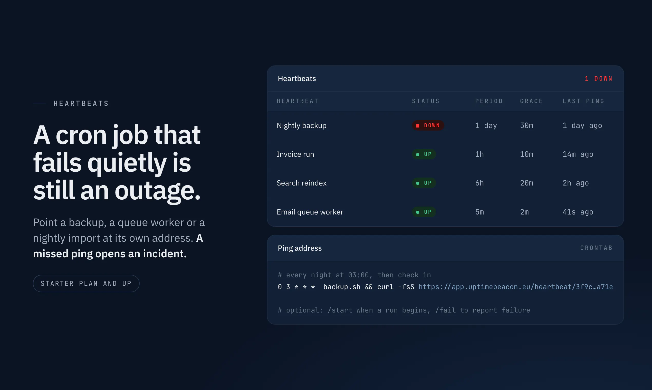Click the HEARTBEATS eyebrow label above headline
This screenshot has width=652, height=390.
pyautogui.click(x=81, y=104)
